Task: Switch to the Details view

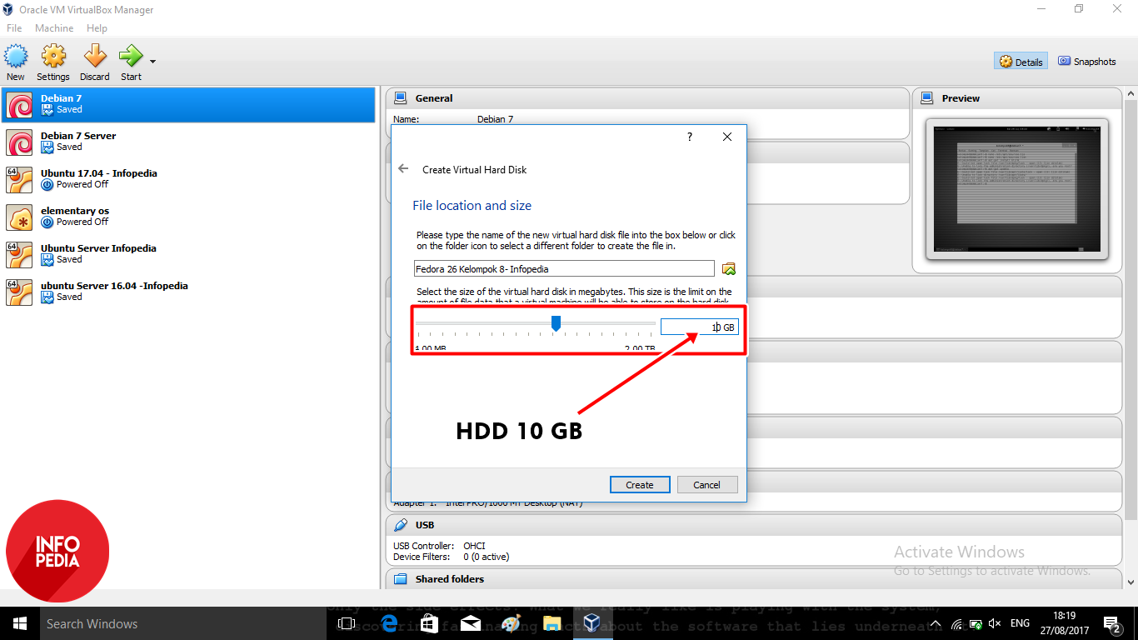Action: (1021, 62)
